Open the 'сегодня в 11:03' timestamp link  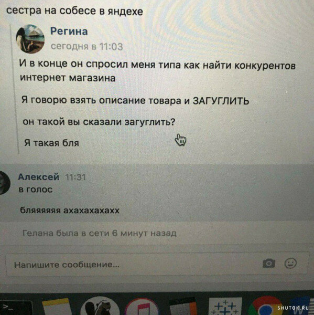(86, 47)
